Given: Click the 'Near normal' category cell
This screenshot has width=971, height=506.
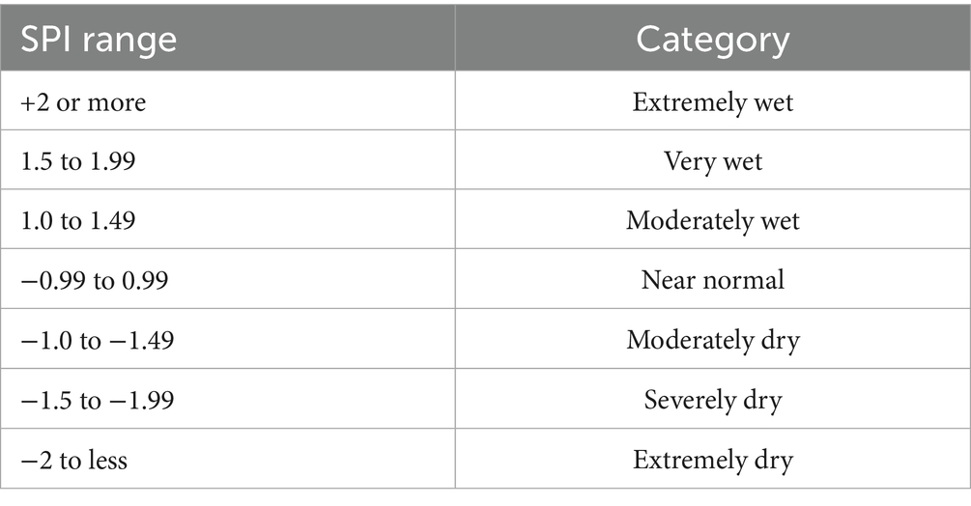Looking at the screenshot, I should (x=712, y=281).
